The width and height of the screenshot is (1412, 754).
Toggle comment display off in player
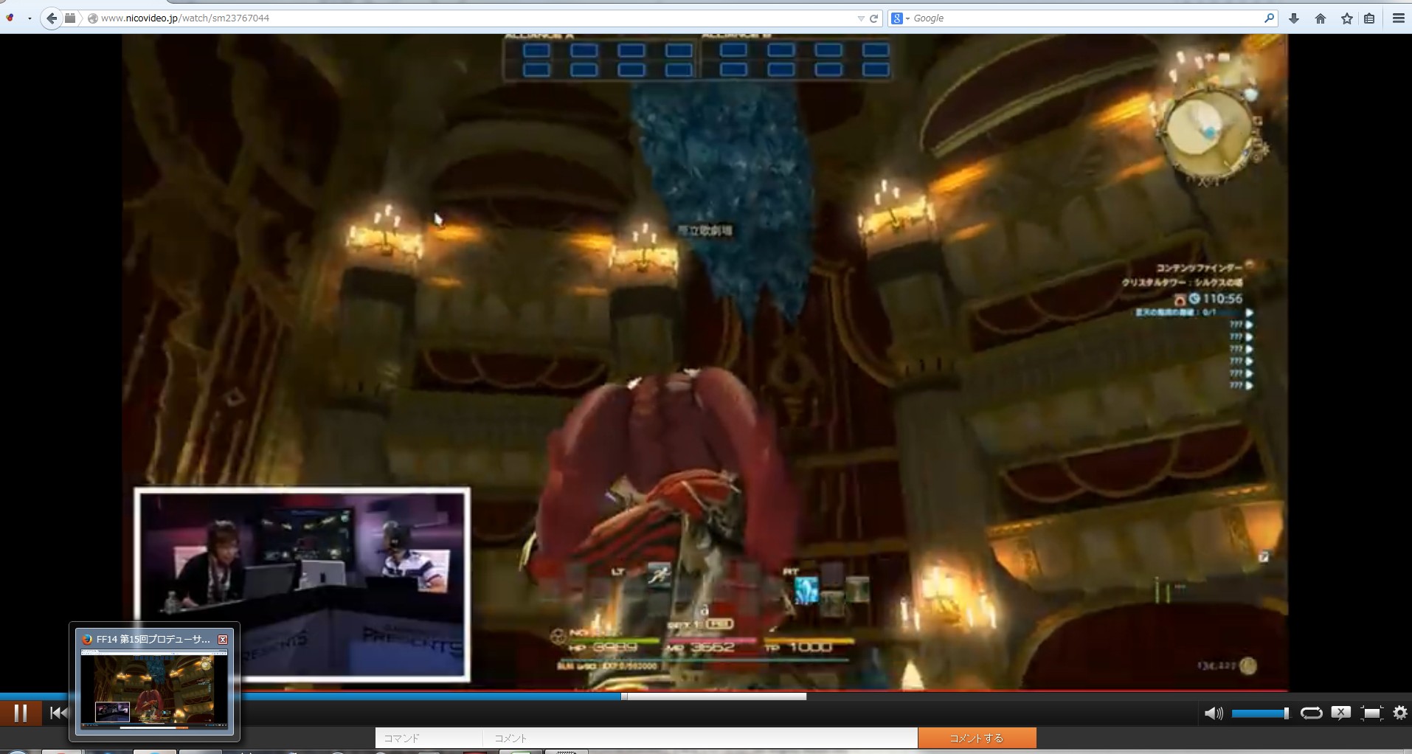tap(1340, 713)
